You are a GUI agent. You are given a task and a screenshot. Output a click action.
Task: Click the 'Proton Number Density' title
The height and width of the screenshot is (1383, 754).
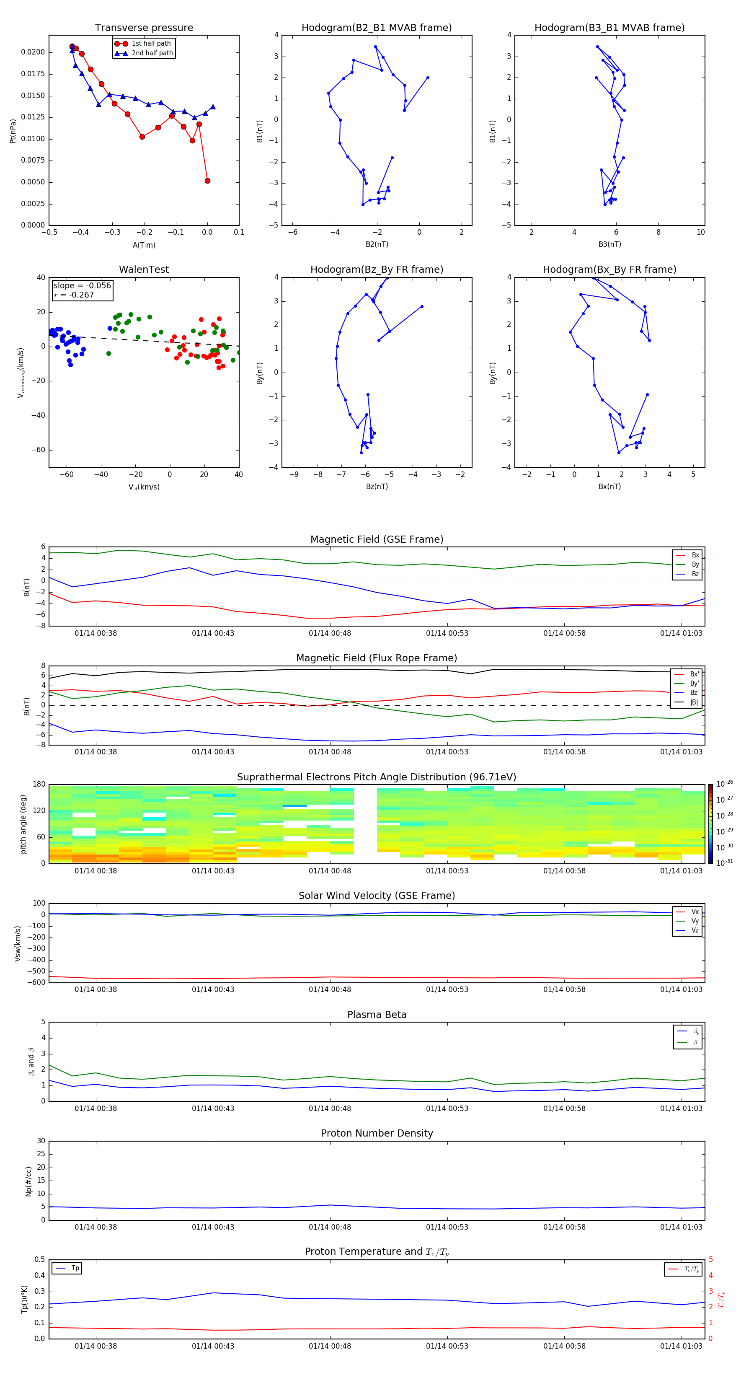377,1133
